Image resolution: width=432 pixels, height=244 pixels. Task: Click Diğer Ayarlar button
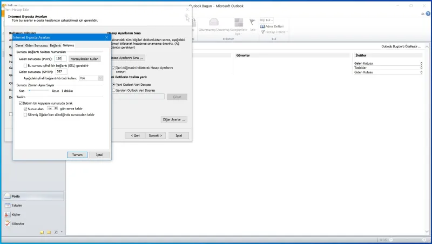coord(174,119)
